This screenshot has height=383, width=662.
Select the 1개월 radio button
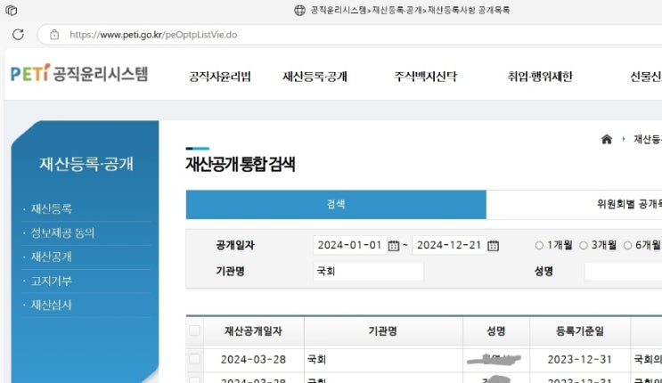tap(539, 245)
